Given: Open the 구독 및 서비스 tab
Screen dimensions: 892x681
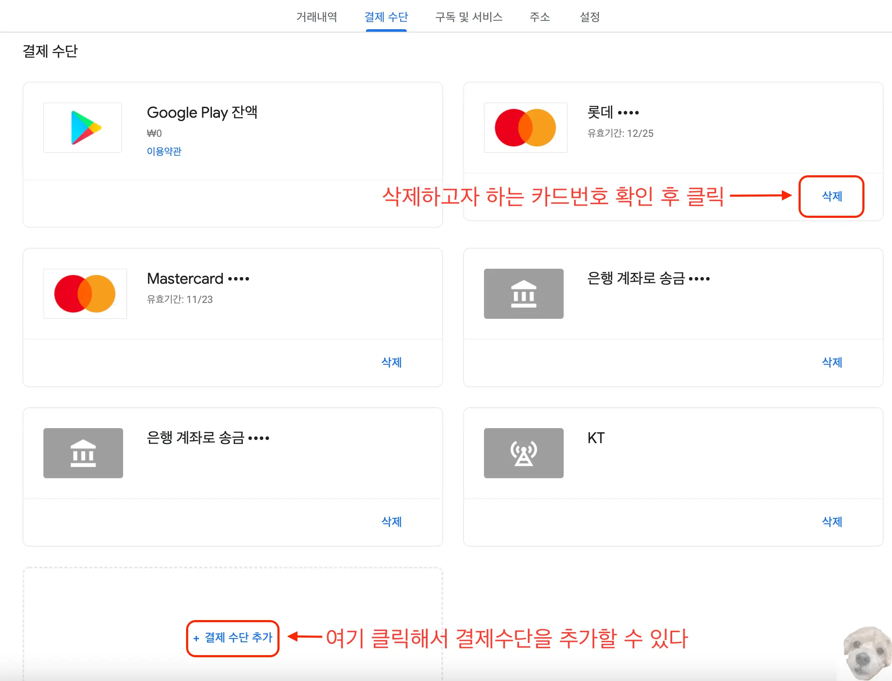Looking at the screenshot, I should 469,17.
